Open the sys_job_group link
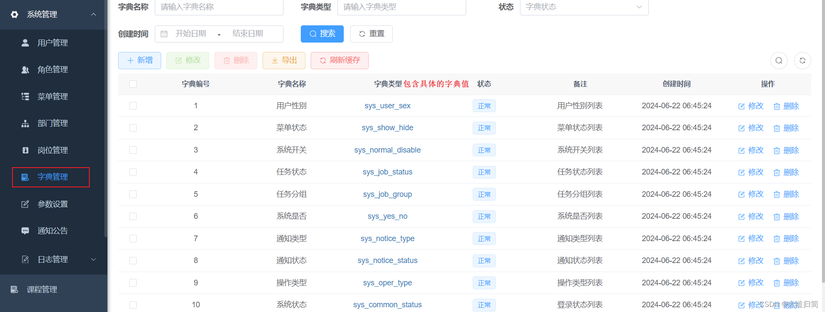 (388, 194)
